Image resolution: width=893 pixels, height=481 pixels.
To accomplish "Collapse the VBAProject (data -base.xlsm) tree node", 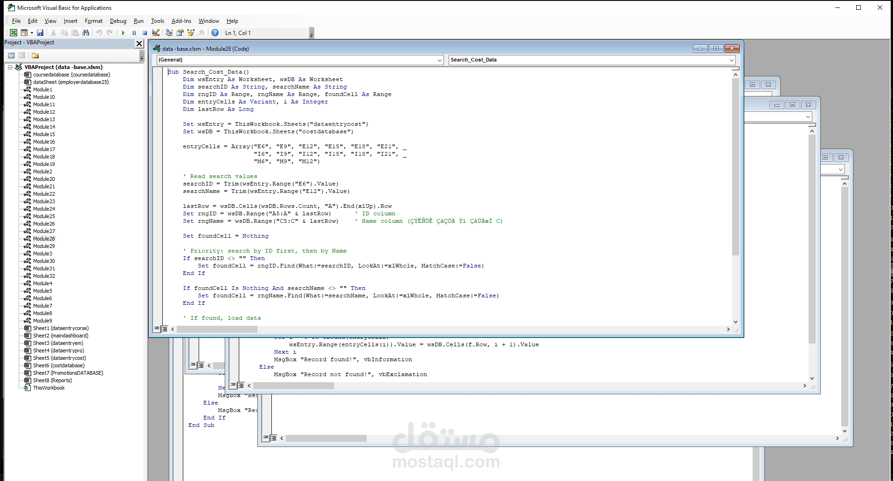I will (x=10, y=67).
